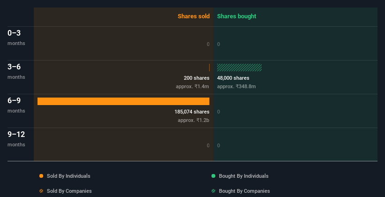
Task: Click the 200 shares value
Action: (x=196, y=78)
